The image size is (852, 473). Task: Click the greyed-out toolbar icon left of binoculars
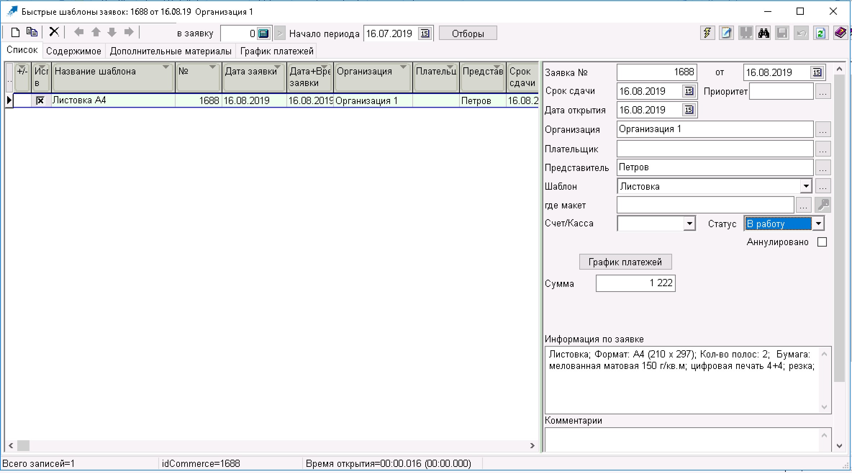[745, 33]
